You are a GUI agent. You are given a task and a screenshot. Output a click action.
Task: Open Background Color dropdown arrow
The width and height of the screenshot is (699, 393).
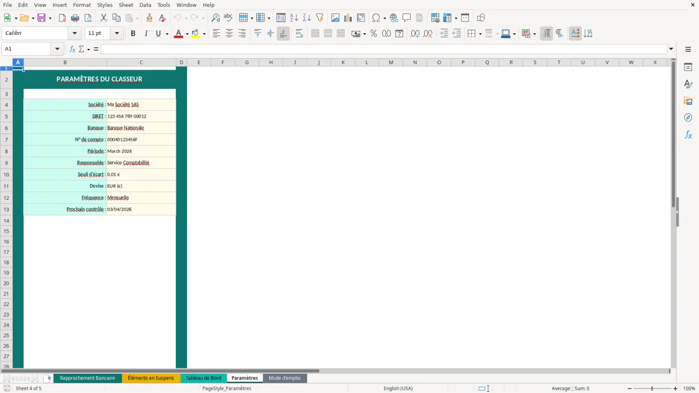pyautogui.click(x=204, y=34)
